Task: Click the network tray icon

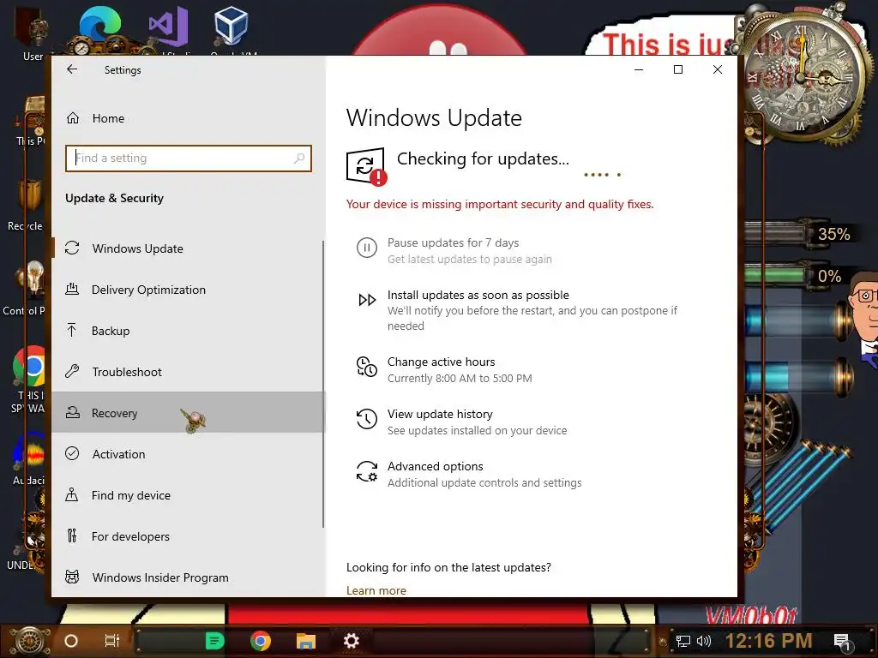Action: [x=683, y=641]
